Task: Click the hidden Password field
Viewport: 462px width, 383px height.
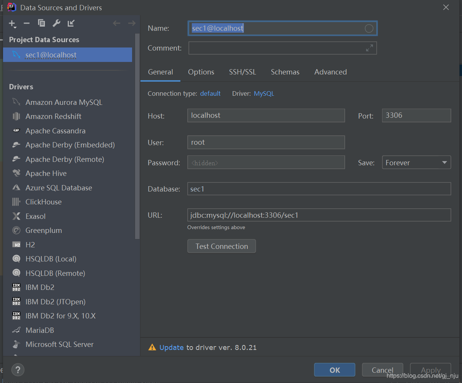Action: point(266,162)
